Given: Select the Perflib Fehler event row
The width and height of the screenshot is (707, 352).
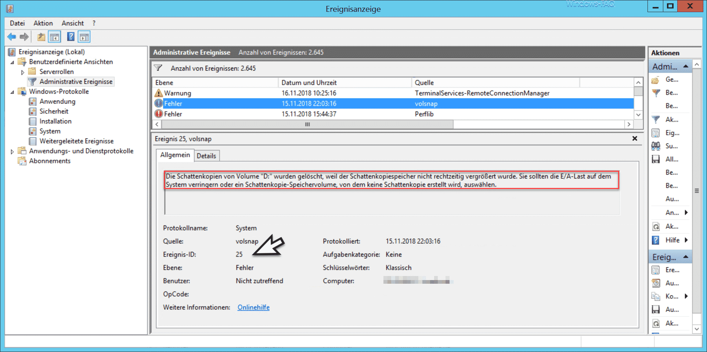Looking at the screenshot, I should pyautogui.click(x=394, y=114).
